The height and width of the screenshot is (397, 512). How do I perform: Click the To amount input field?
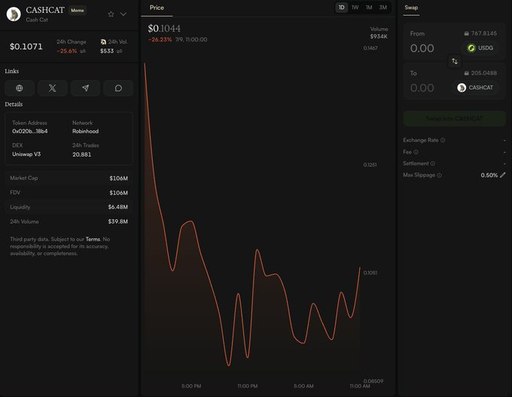422,88
